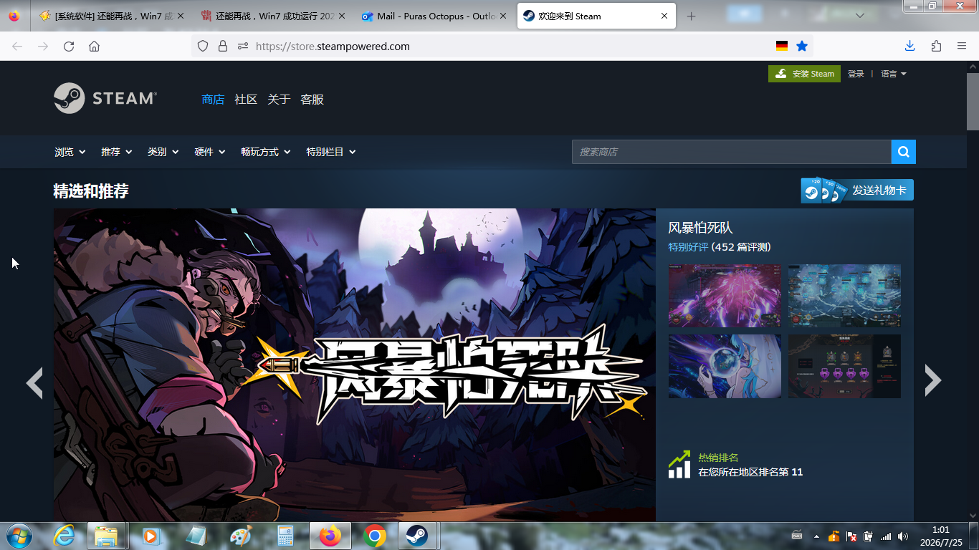Open the 客服 support page in the Steam header

[312, 100]
